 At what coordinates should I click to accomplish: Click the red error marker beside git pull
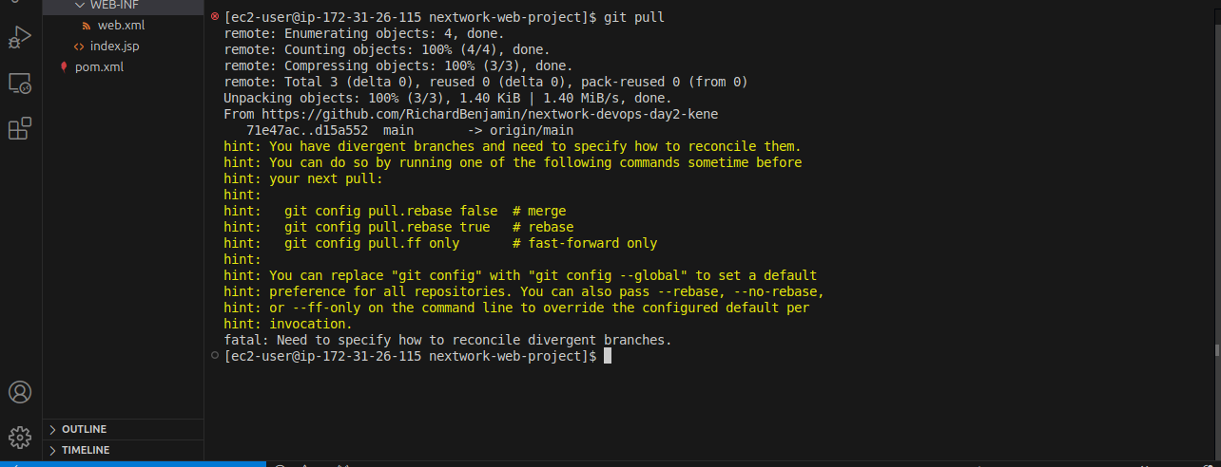click(215, 17)
